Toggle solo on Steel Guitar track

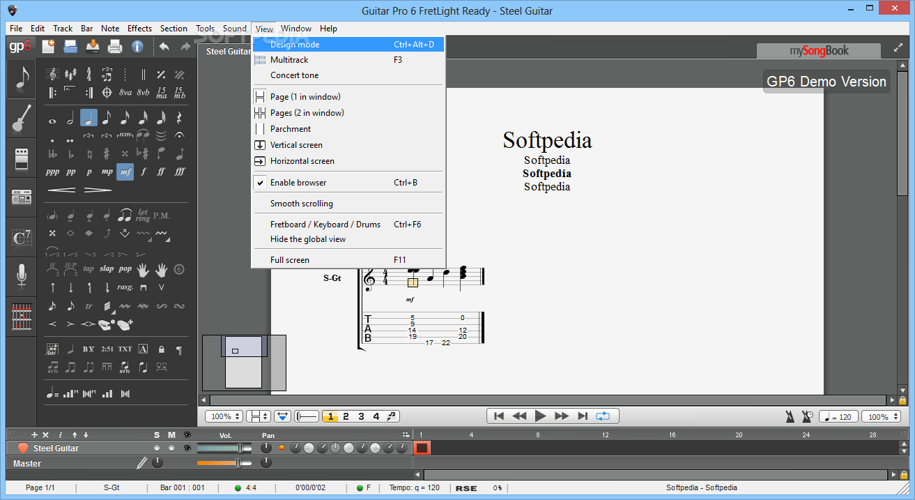click(x=157, y=448)
